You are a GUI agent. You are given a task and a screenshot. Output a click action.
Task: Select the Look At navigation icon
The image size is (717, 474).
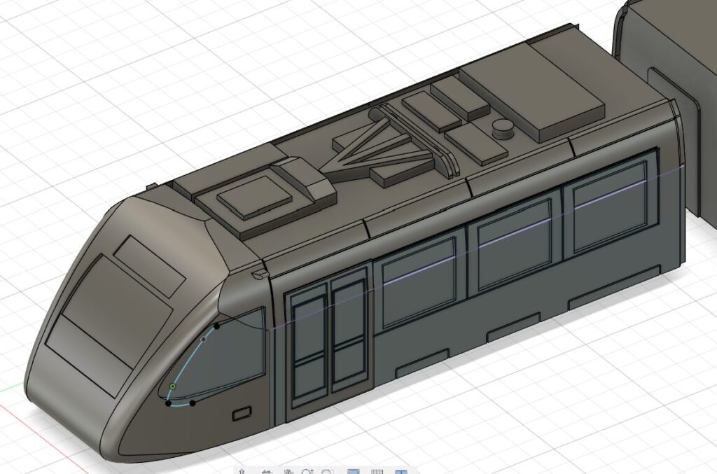click(x=266, y=472)
